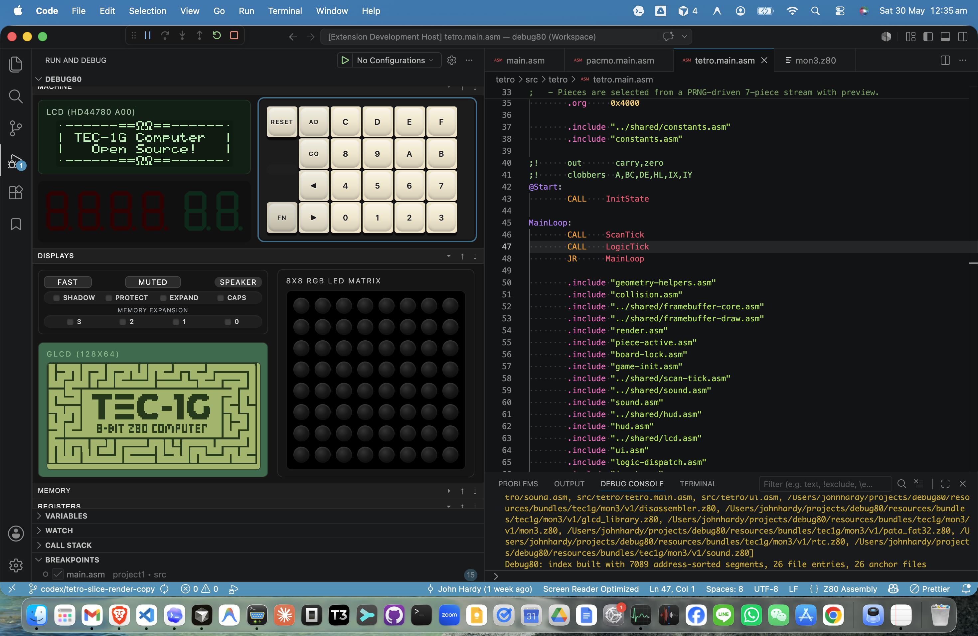Open the command center dropdown chevron
Screen dimensions: 978x636
click(x=684, y=37)
